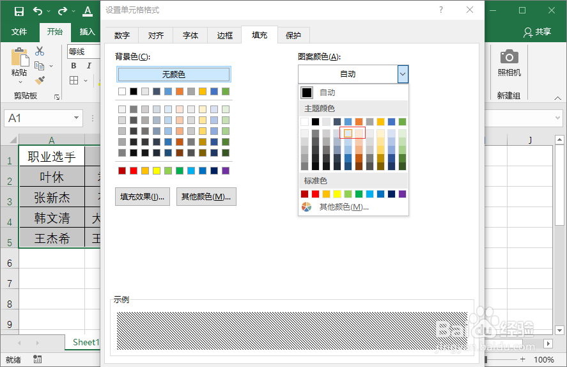Open the 文件 (File) ribbon tab

point(19,32)
